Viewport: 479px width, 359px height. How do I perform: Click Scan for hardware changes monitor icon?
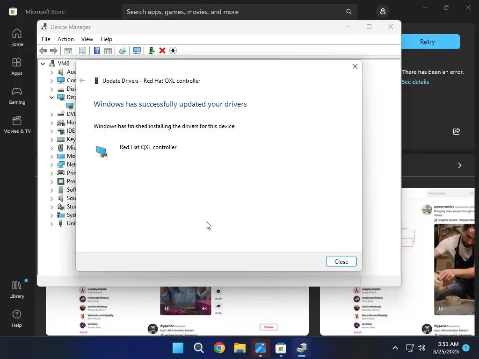tap(137, 50)
